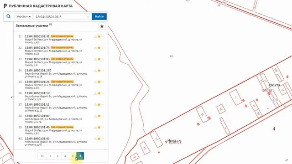
Task: Expand details chevron for 12:04:1050101:31
Action: (103, 36)
